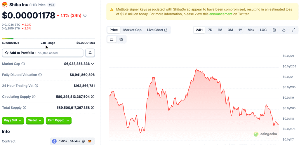This screenshot has width=299, height=145.
Task: Click the valuation value $6,941,860,896
Action: point(82,75)
